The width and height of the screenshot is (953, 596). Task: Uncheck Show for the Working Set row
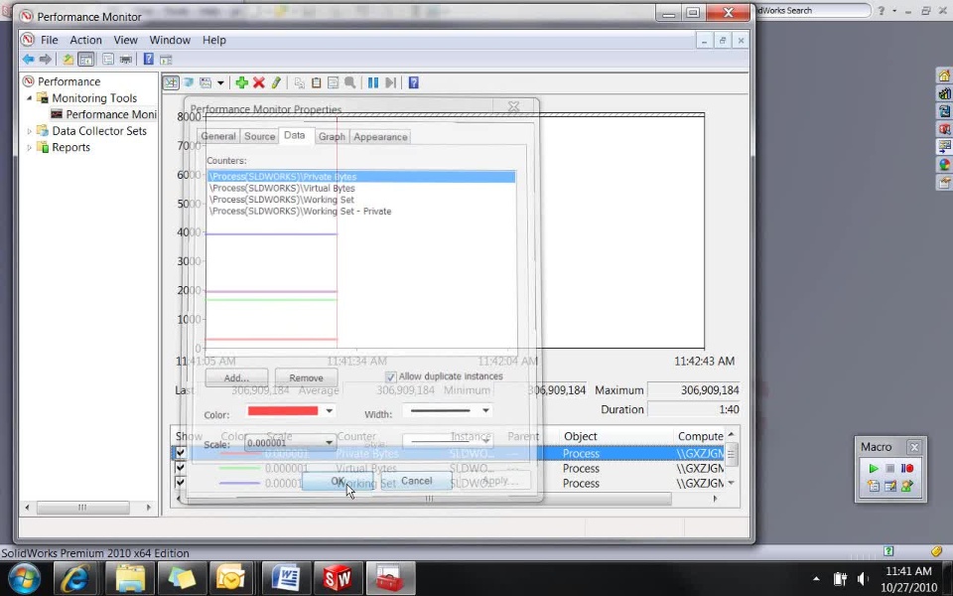point(180,483)
